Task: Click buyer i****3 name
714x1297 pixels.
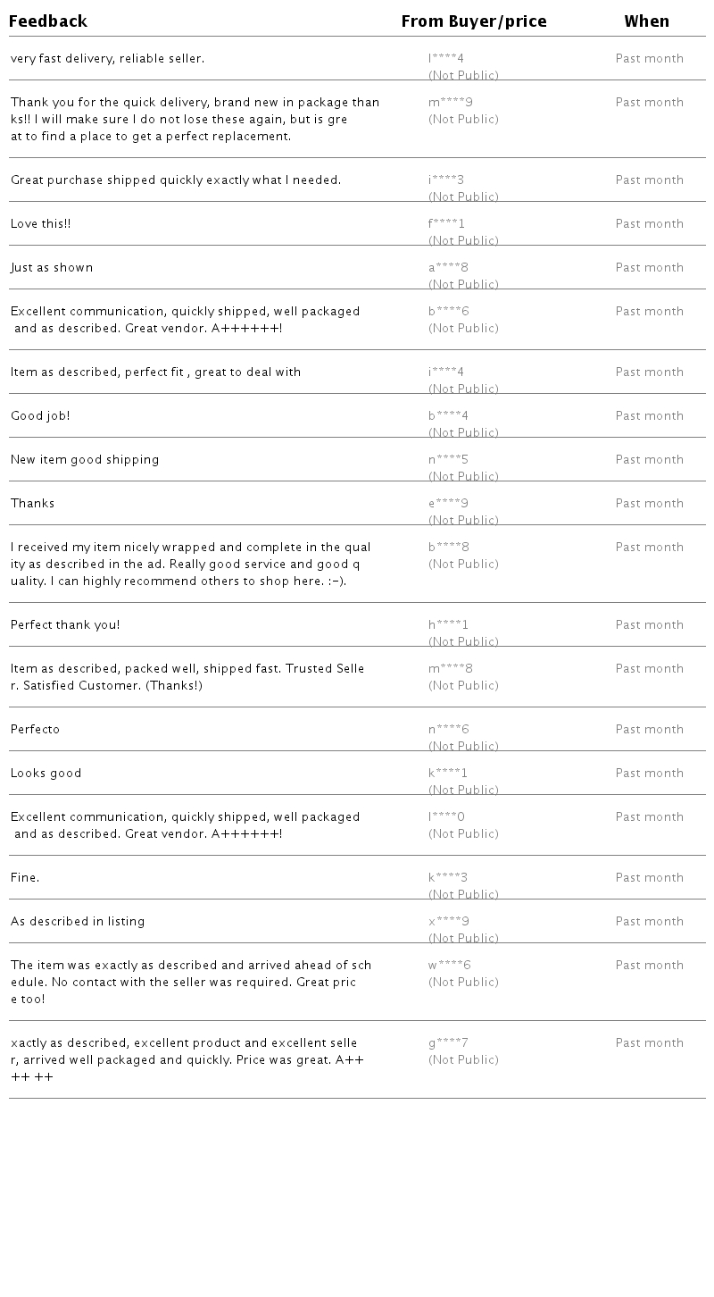Action: (446, 180)
